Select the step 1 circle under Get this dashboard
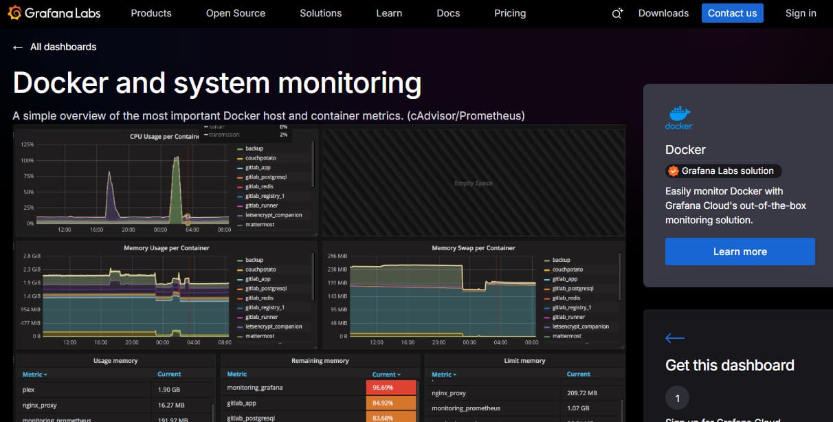Screen dimensions: 833x422 677,397
